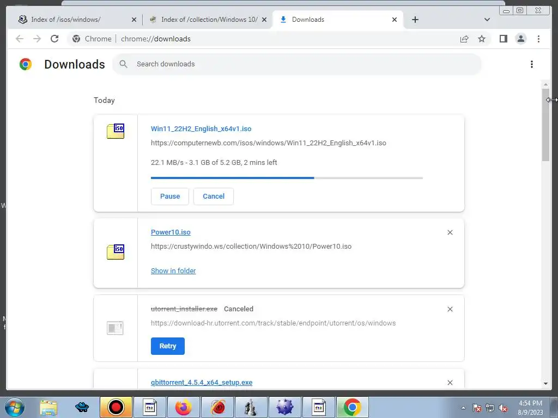Screen dimensions: 558x418
Task: Show hidden system tray icons
Action: [x=463, y=408]
